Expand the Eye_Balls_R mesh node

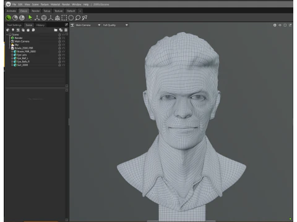coord(12,62)
